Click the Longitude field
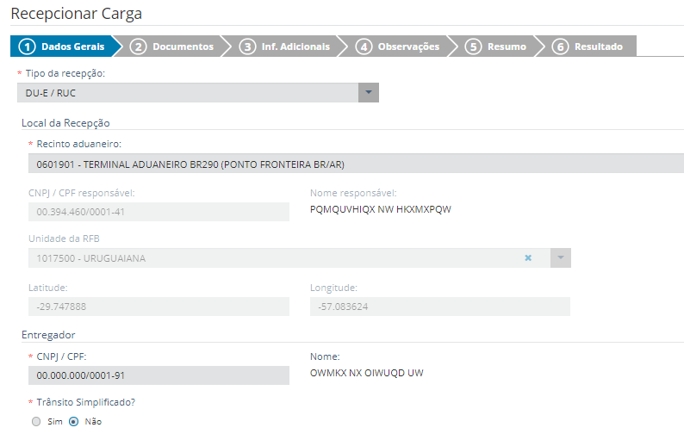Screen dimensions: 684x440 point(439,307)
